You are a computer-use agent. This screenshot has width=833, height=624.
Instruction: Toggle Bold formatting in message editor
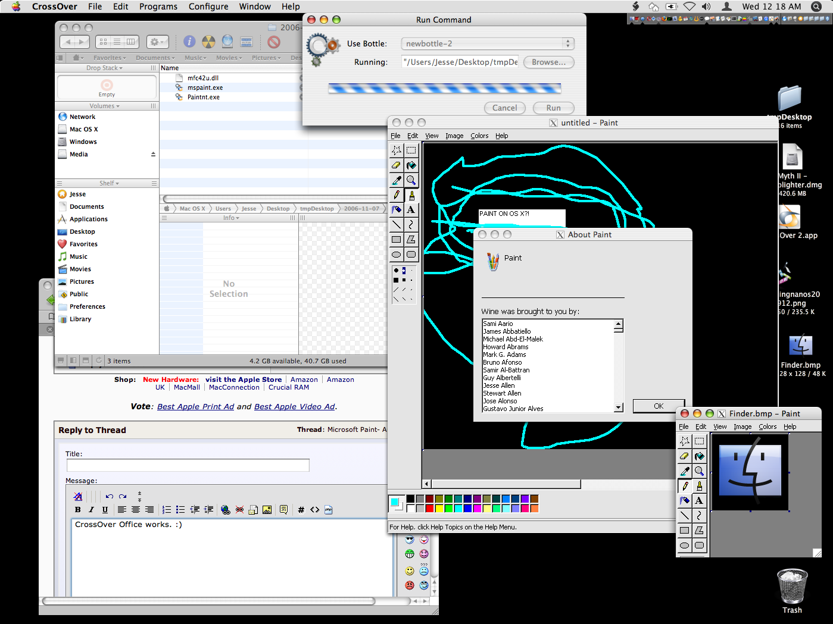pos(77,510)
